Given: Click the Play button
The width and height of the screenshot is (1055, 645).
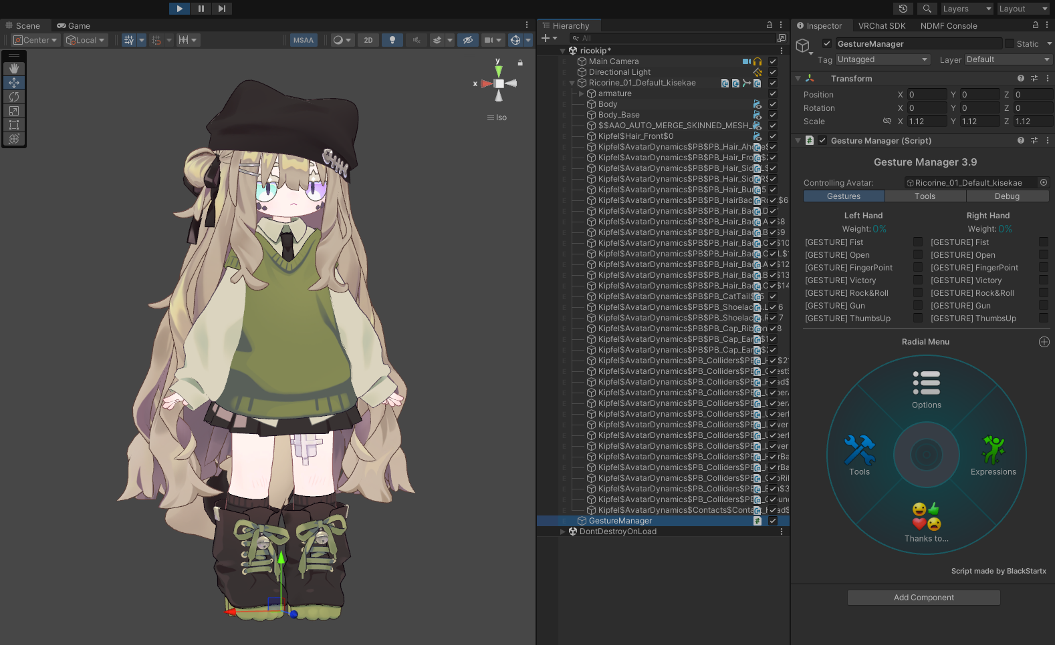Looking at the screenshot, I should [x=180, y=9].
